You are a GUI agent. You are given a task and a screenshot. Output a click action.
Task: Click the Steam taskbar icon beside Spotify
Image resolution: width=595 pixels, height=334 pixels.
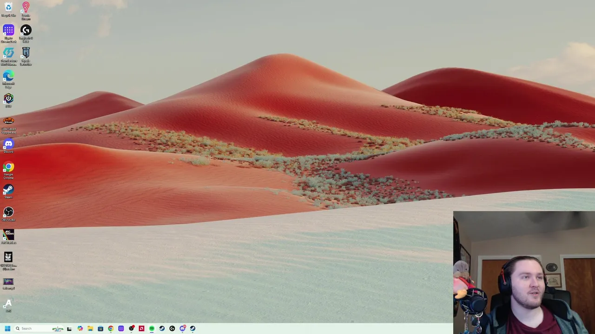pyautogui.click(x=162, y=328)
